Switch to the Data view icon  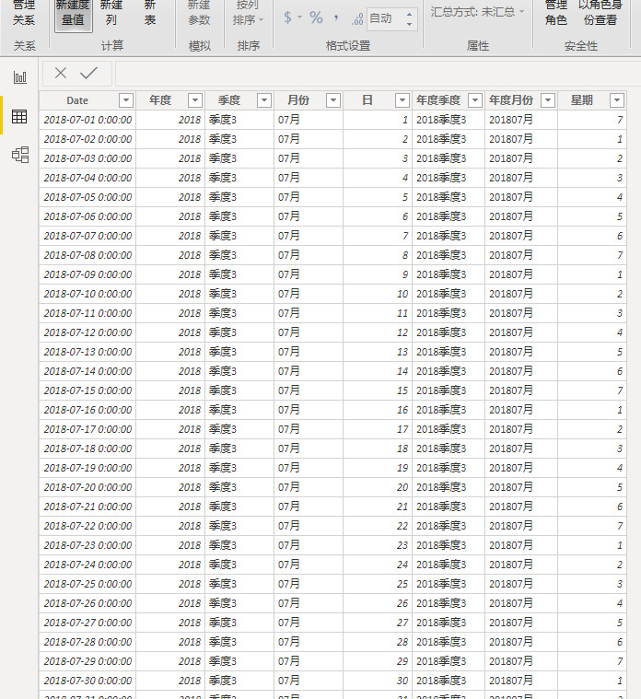[x=19, y=116]
